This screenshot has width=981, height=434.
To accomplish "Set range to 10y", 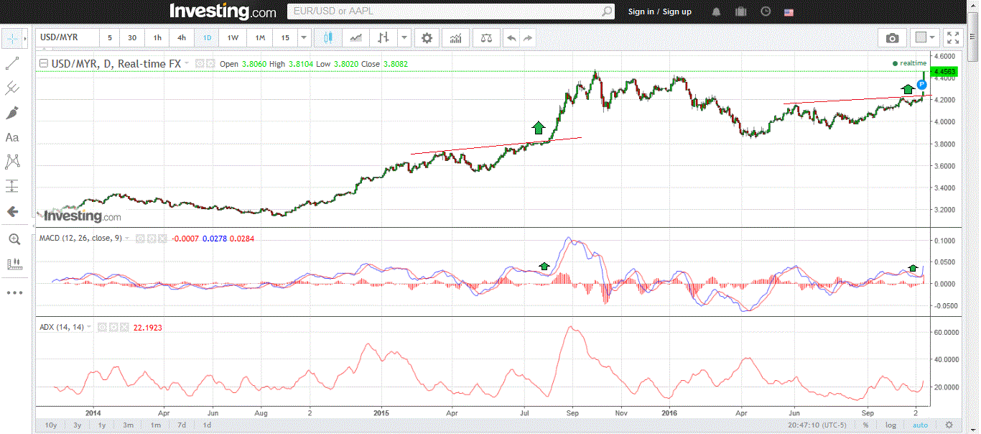I will coord(51,425).
